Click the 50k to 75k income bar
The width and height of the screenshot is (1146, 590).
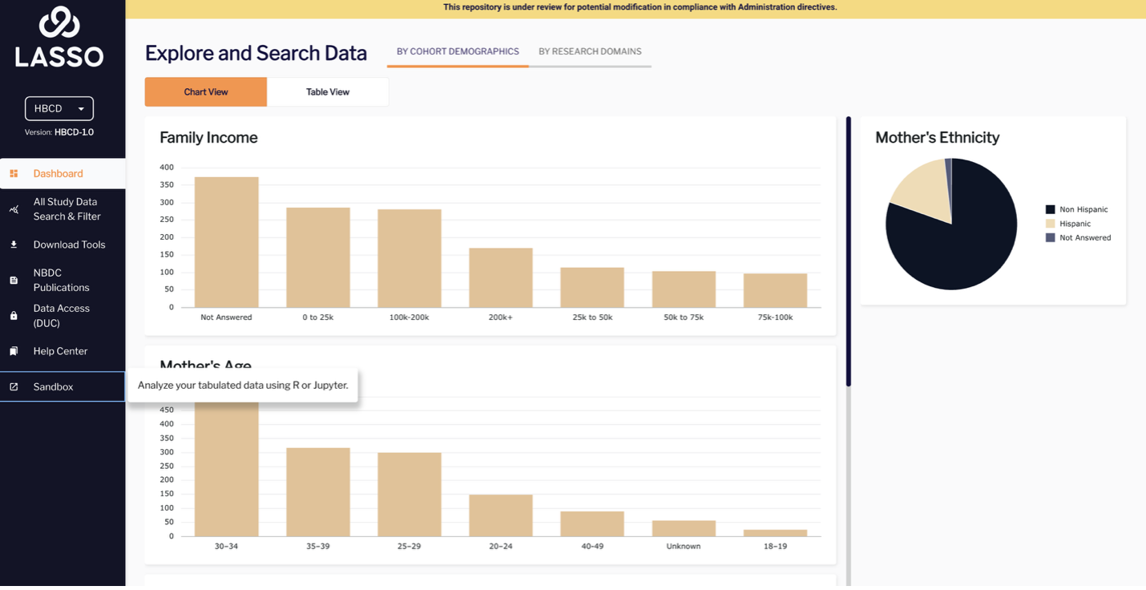pos(684,289)
